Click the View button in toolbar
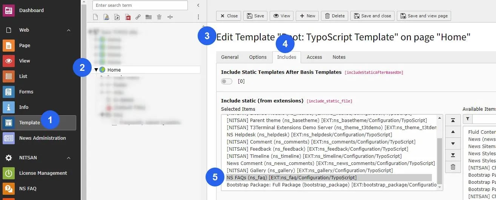This screenshot has width=496, height=200. (x=282, y=16)
